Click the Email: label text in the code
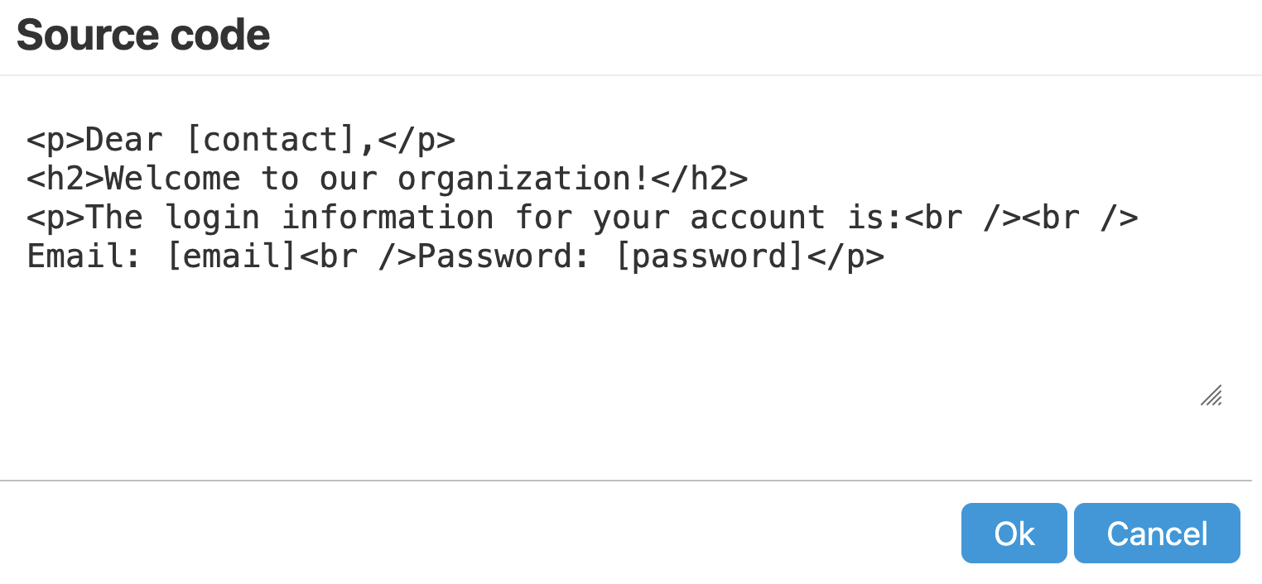1262x584 pixels. click(85, 257)
